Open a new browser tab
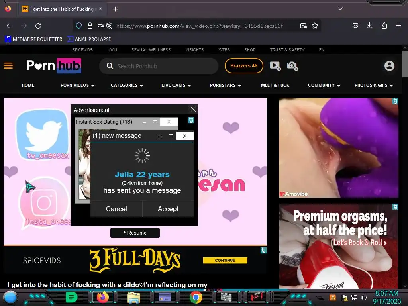Screen dimensions: 408x306 [x=115, y=9]
